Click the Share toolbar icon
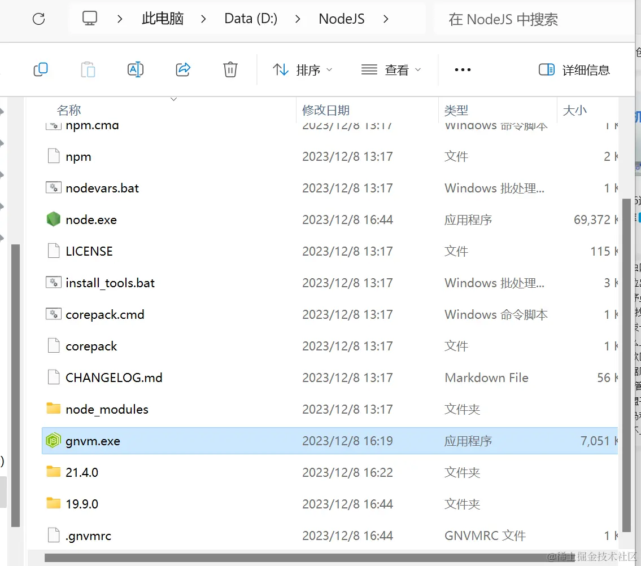Screen dimensions: 641x566 183,69
